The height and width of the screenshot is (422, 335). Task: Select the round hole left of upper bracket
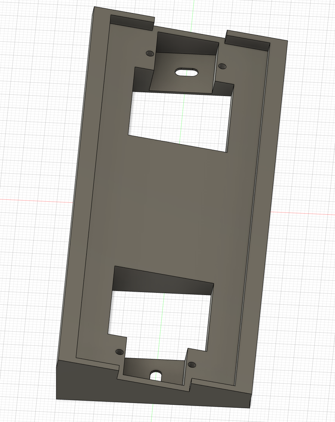pos(150,53)
